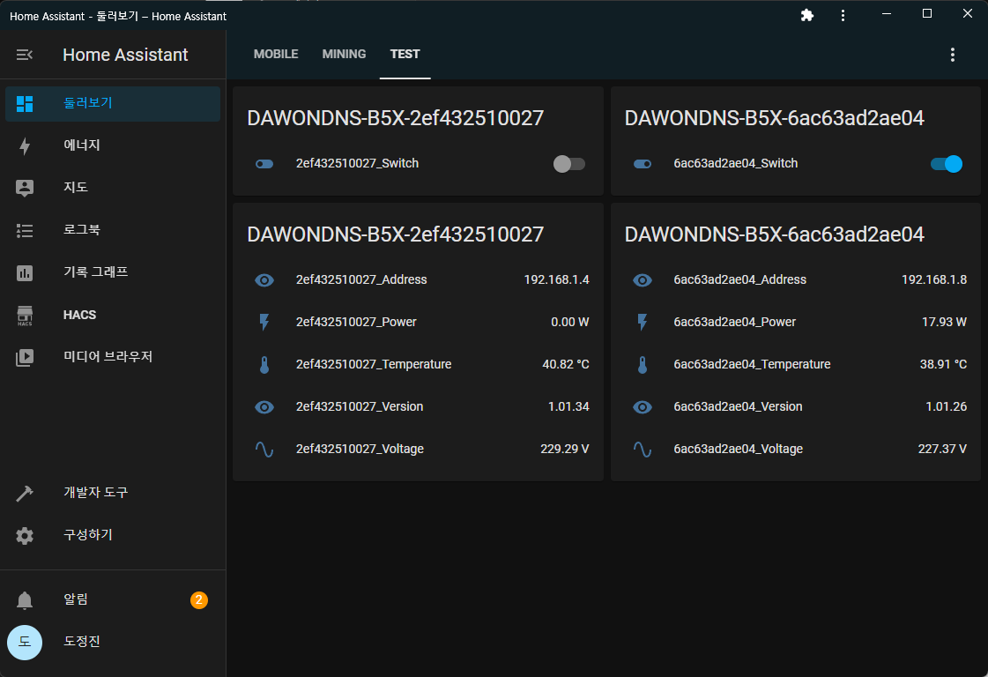This screenshot has height=677, width=988.
Task: Switch to the MOBILE tab
Action: 276,54
